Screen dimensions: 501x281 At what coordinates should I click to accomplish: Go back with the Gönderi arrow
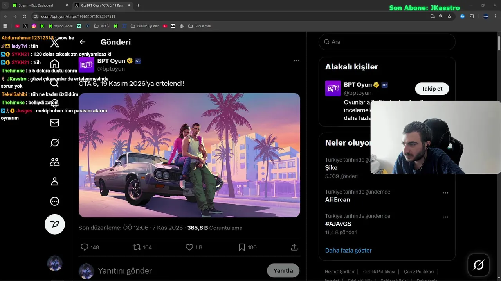[x=82, y=42]
